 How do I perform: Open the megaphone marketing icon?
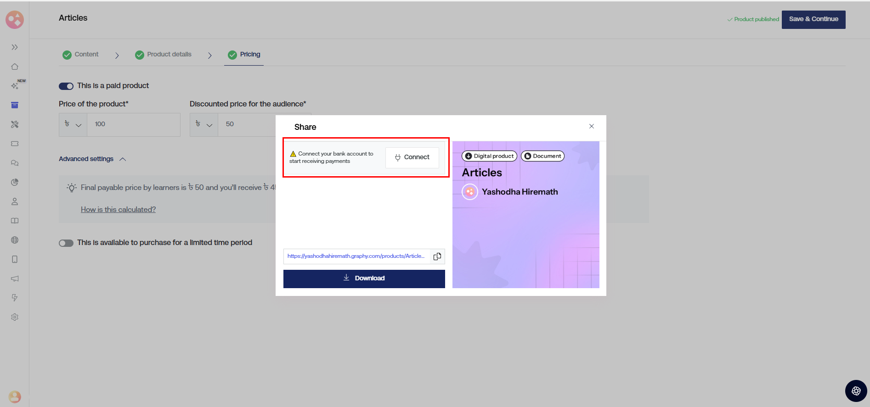[x=15, y=279]
